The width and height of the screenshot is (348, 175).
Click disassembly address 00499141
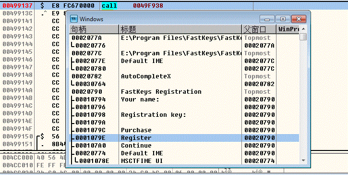pyautogui.click(x=18, y=21)
